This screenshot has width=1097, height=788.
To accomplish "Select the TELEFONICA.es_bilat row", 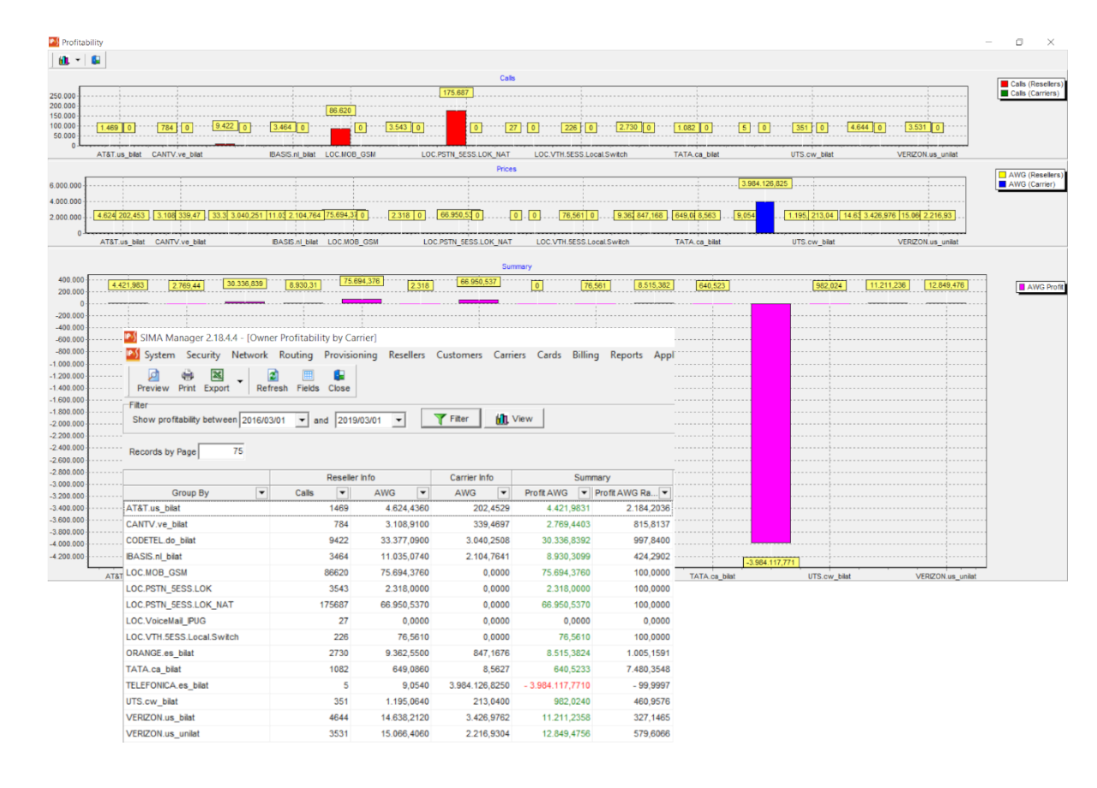I will coord(398,685).
